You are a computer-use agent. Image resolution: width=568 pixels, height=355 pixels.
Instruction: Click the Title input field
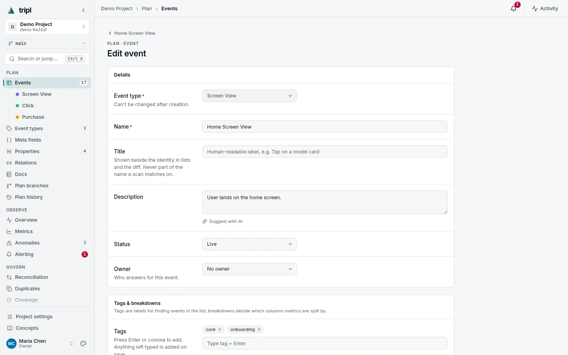[x=325, y=151]
